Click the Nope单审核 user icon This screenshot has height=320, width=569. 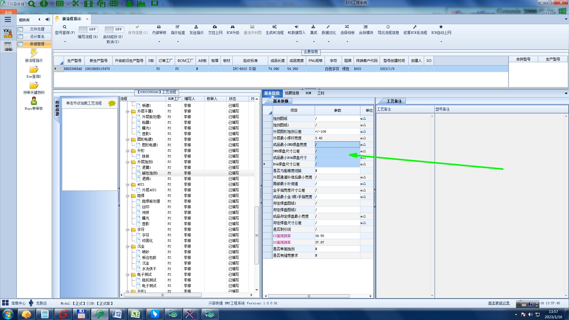pyautogui.click(x=34, y=101)
